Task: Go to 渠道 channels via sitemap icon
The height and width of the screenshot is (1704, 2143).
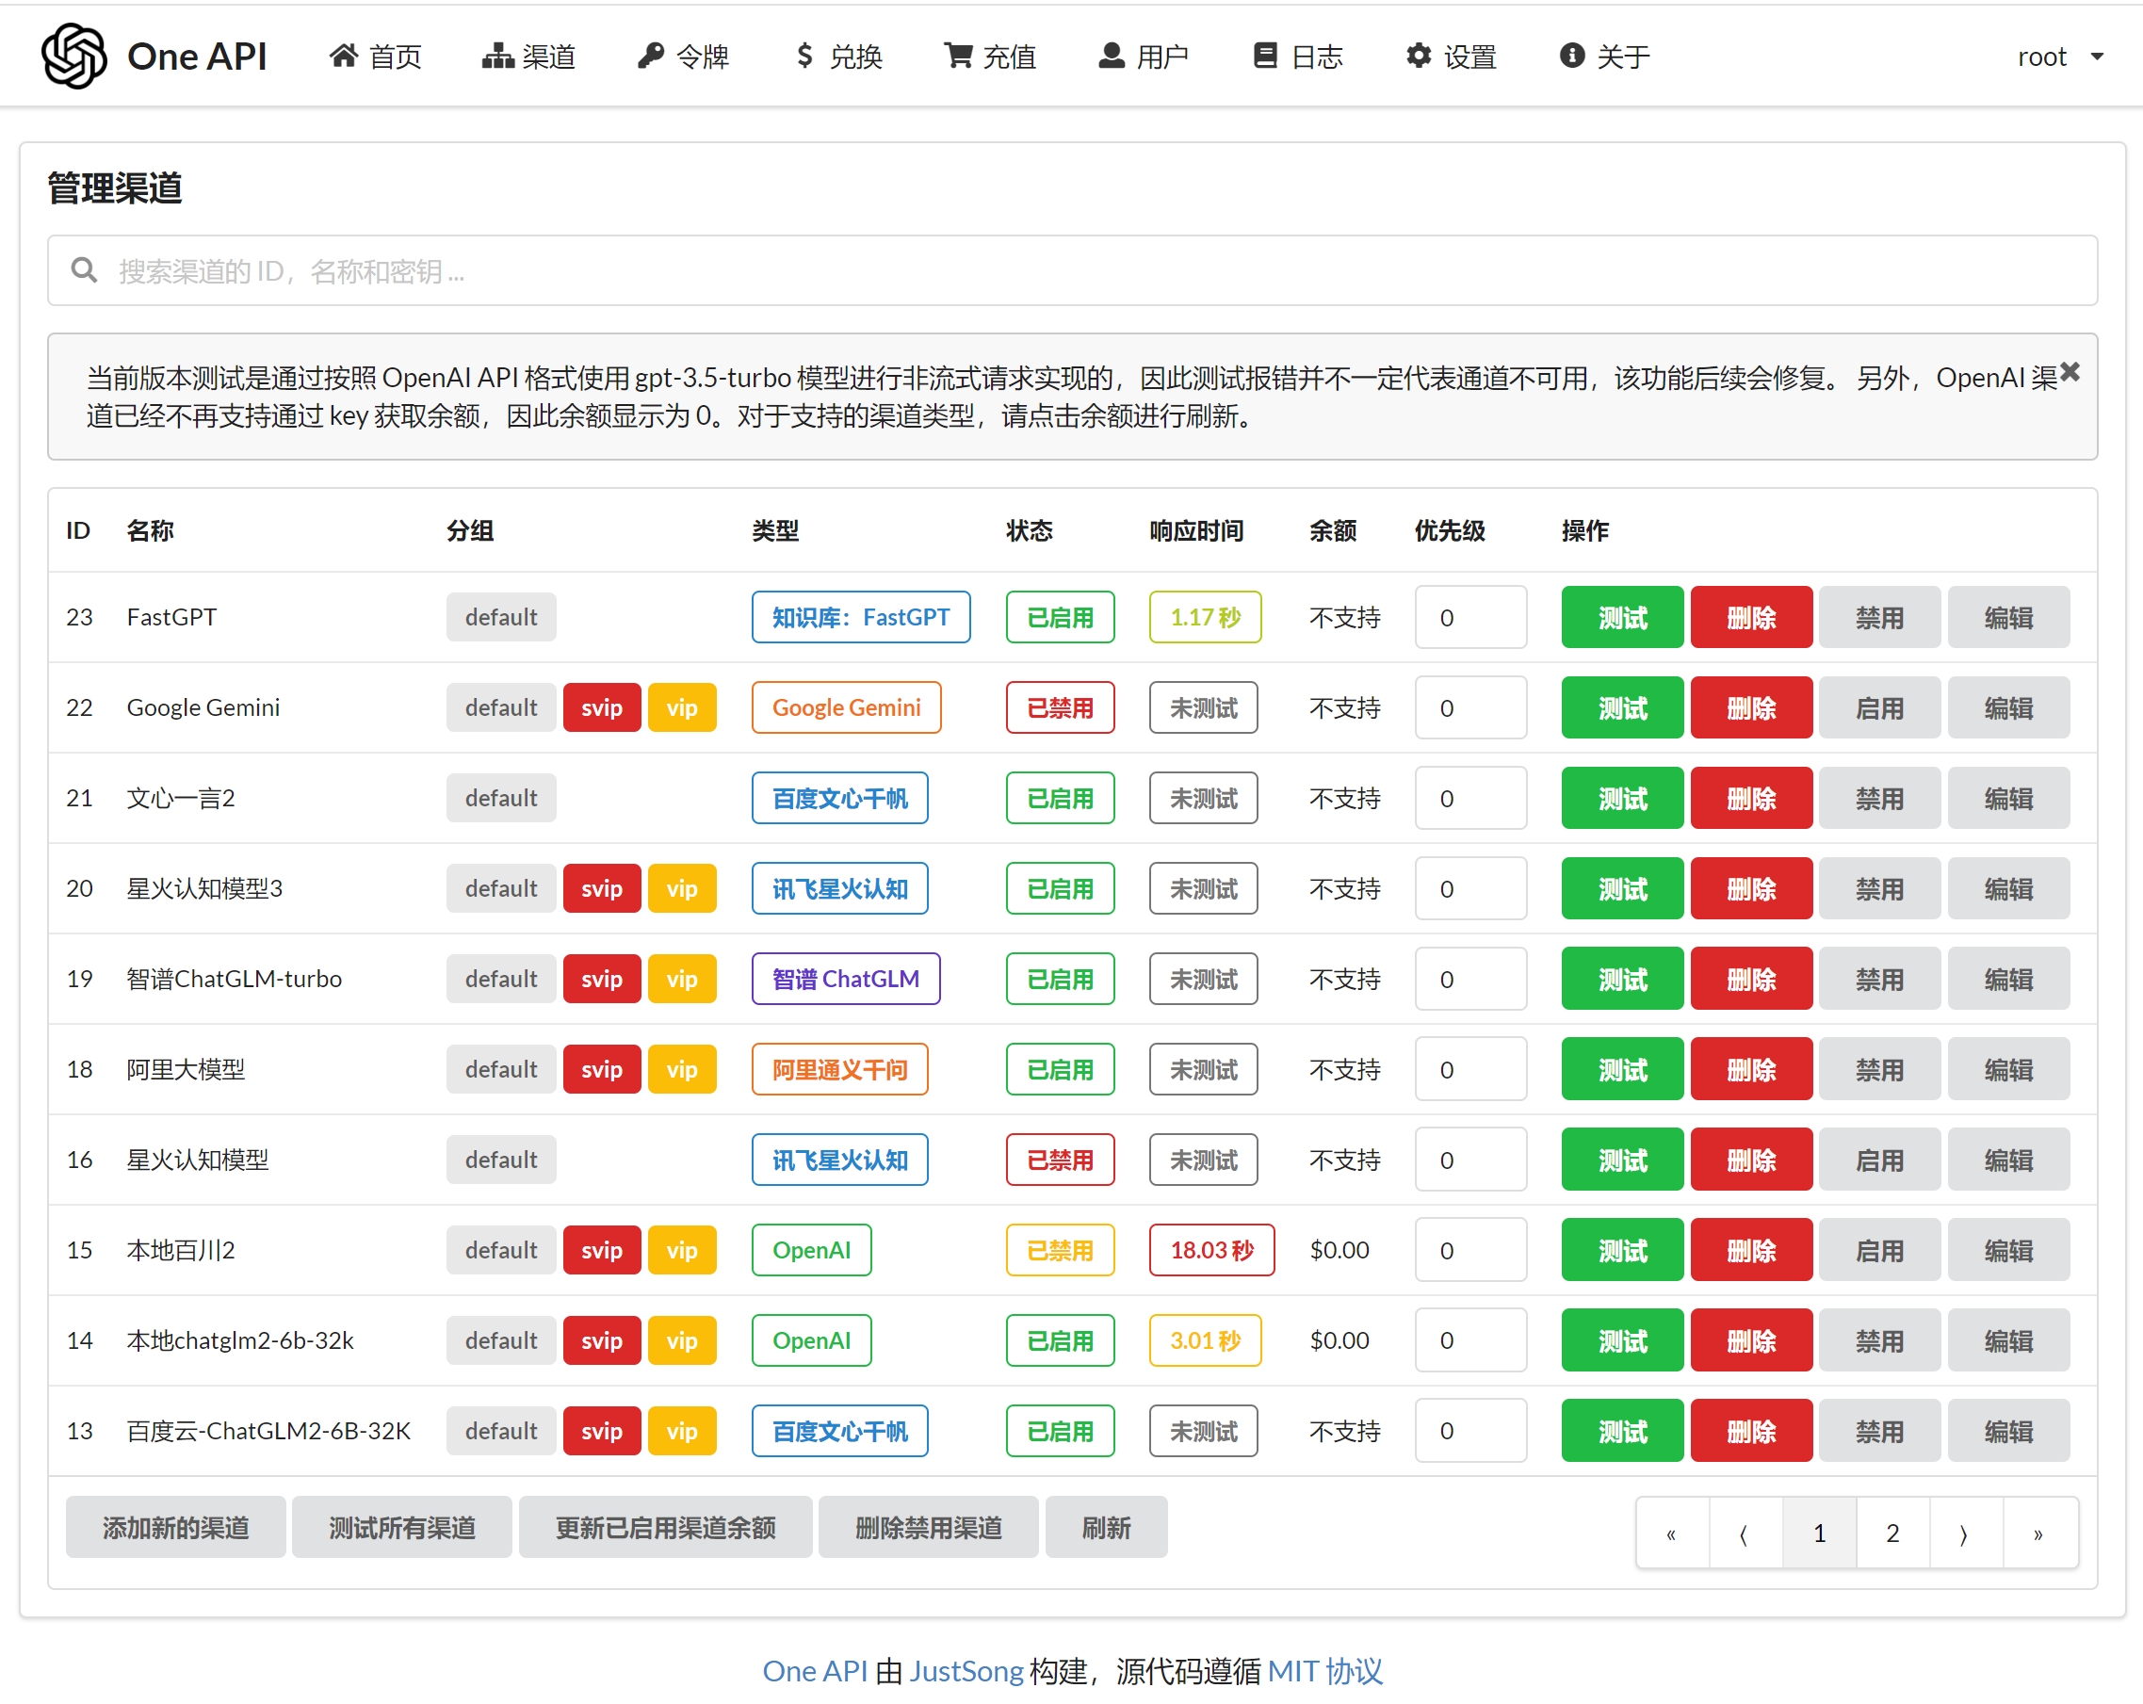Action: [x=497, y=56]
